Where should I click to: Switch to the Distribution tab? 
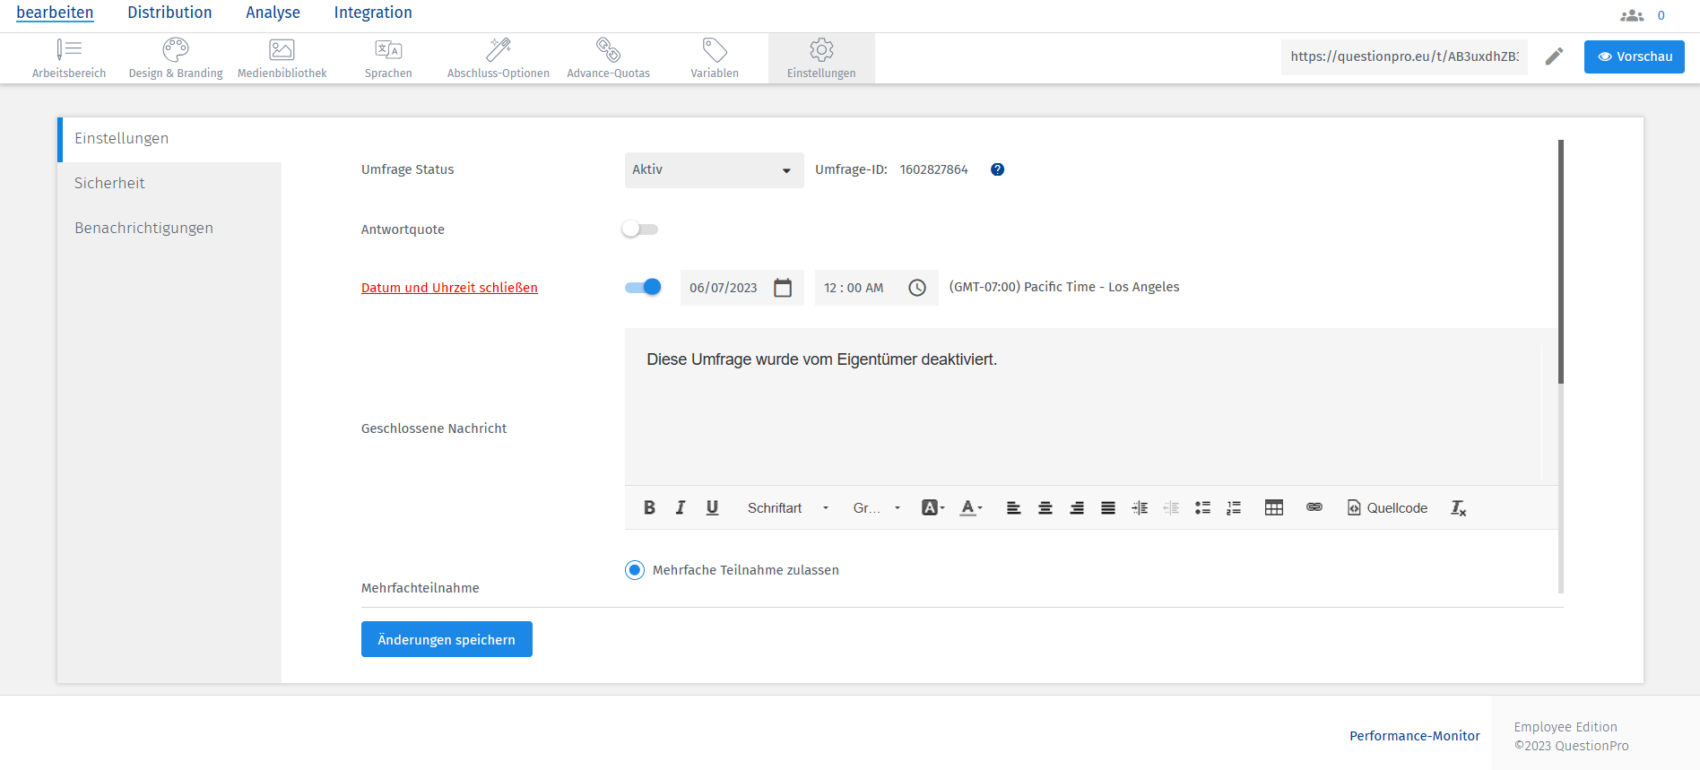169,13
